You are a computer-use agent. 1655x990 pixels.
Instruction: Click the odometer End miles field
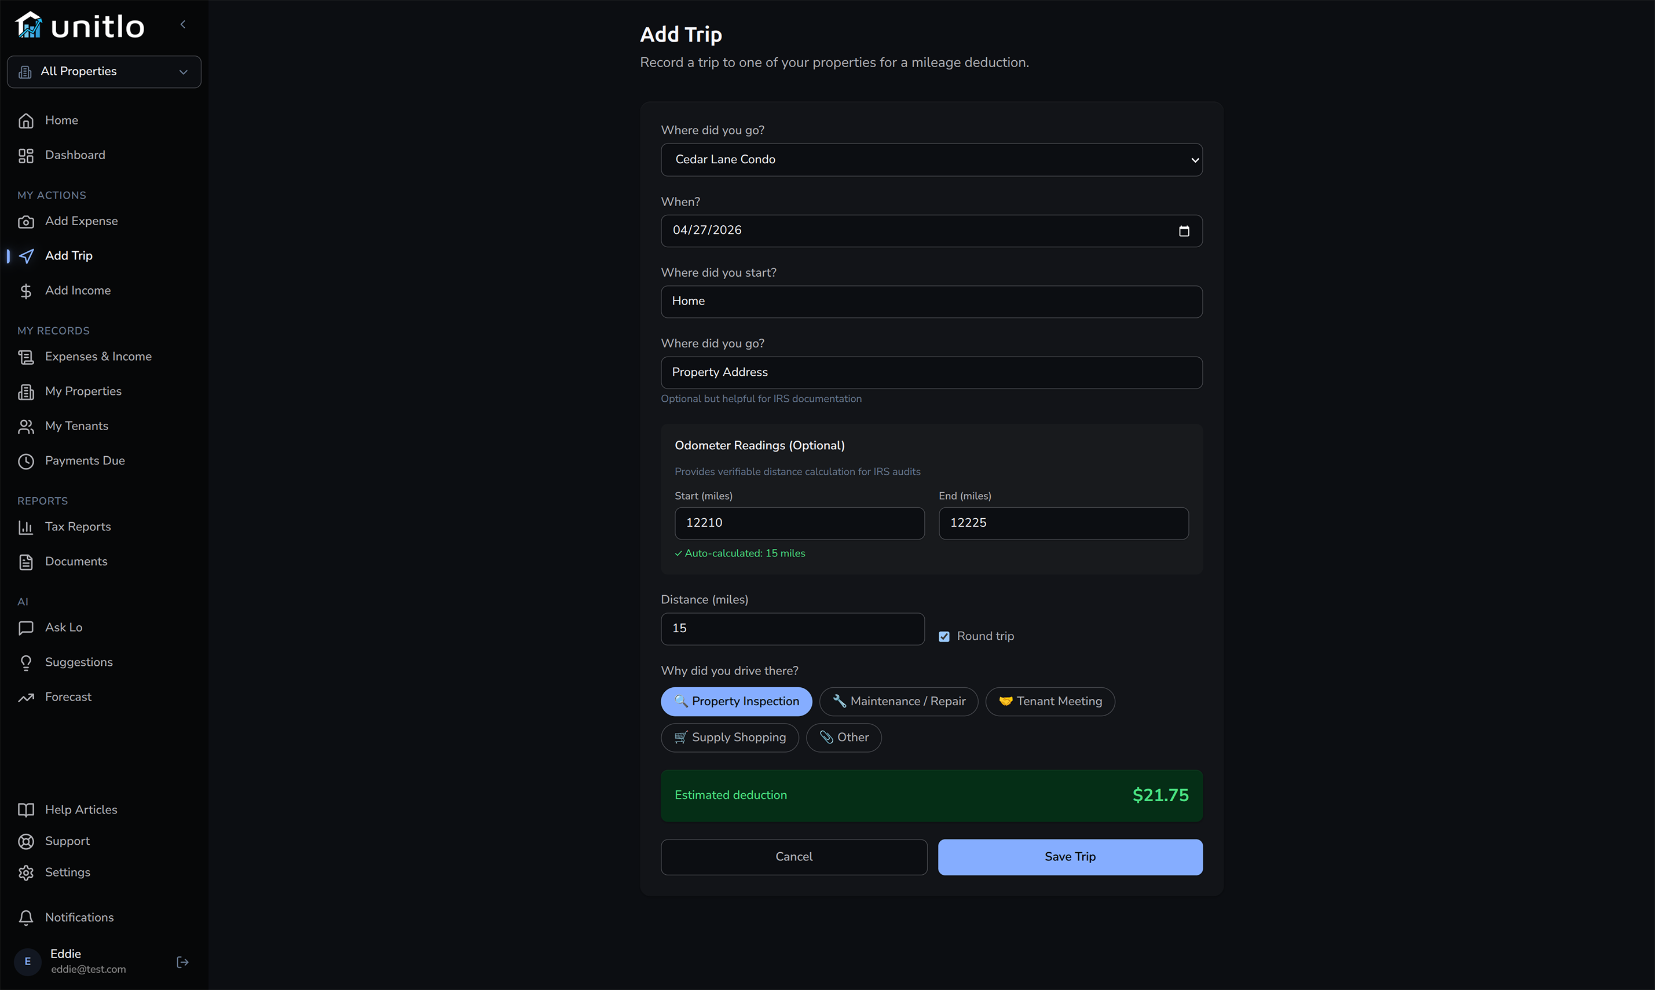1063,523
